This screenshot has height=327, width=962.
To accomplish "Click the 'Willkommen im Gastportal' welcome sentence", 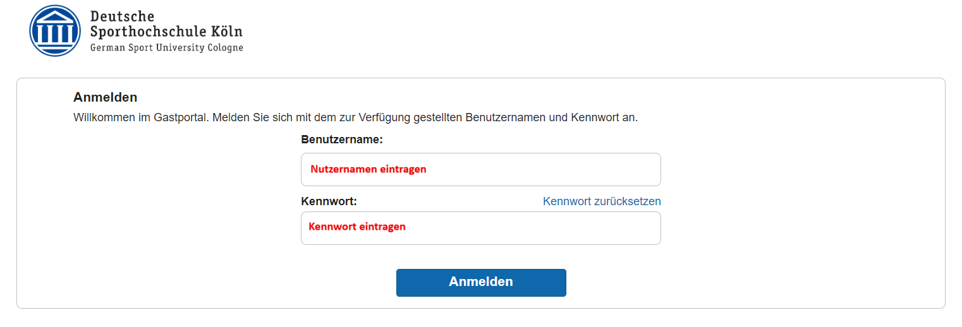I will click(x=356, y=117).
